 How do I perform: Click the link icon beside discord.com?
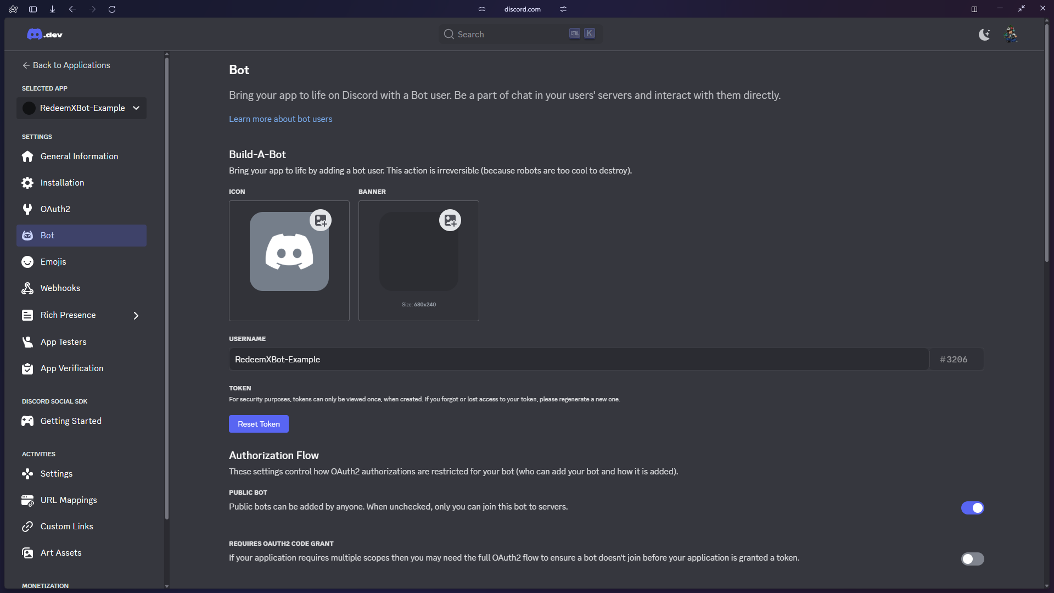tap(482, 9)
